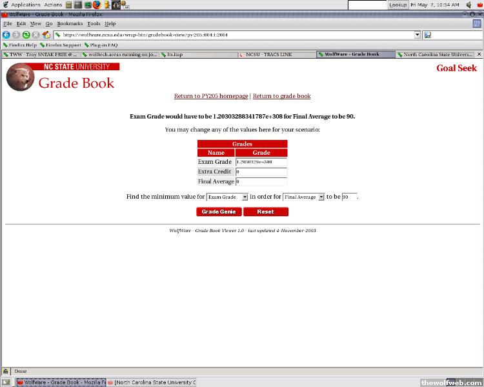Viewport: 484px width, 387px height.
Task: Go to Home via house icon
Action: pyautogui.click(x=46, y=35)
